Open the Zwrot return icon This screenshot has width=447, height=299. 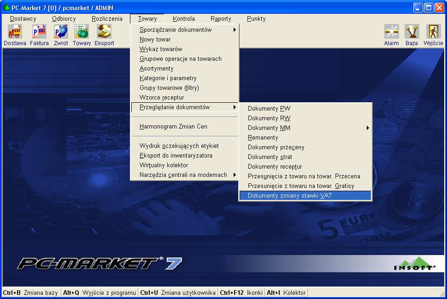point(61,35)
